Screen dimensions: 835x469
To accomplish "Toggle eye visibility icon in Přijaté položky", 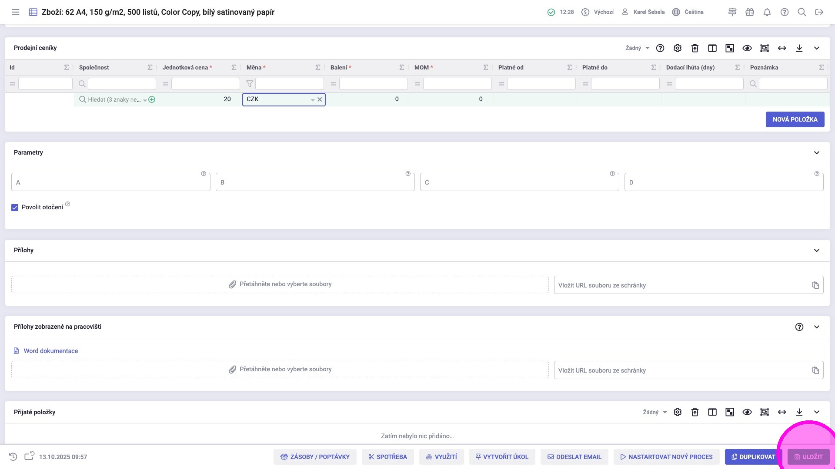I will pyautogui.click(x=747, y=412).
